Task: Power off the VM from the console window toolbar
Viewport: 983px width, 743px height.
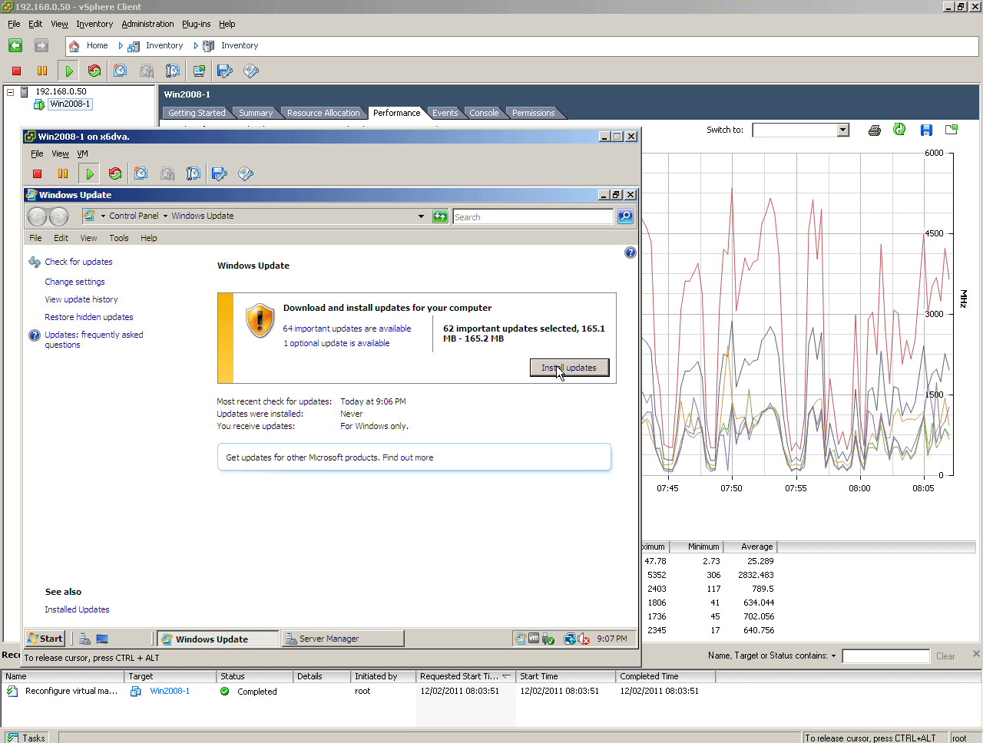Action: pos(37,173)
